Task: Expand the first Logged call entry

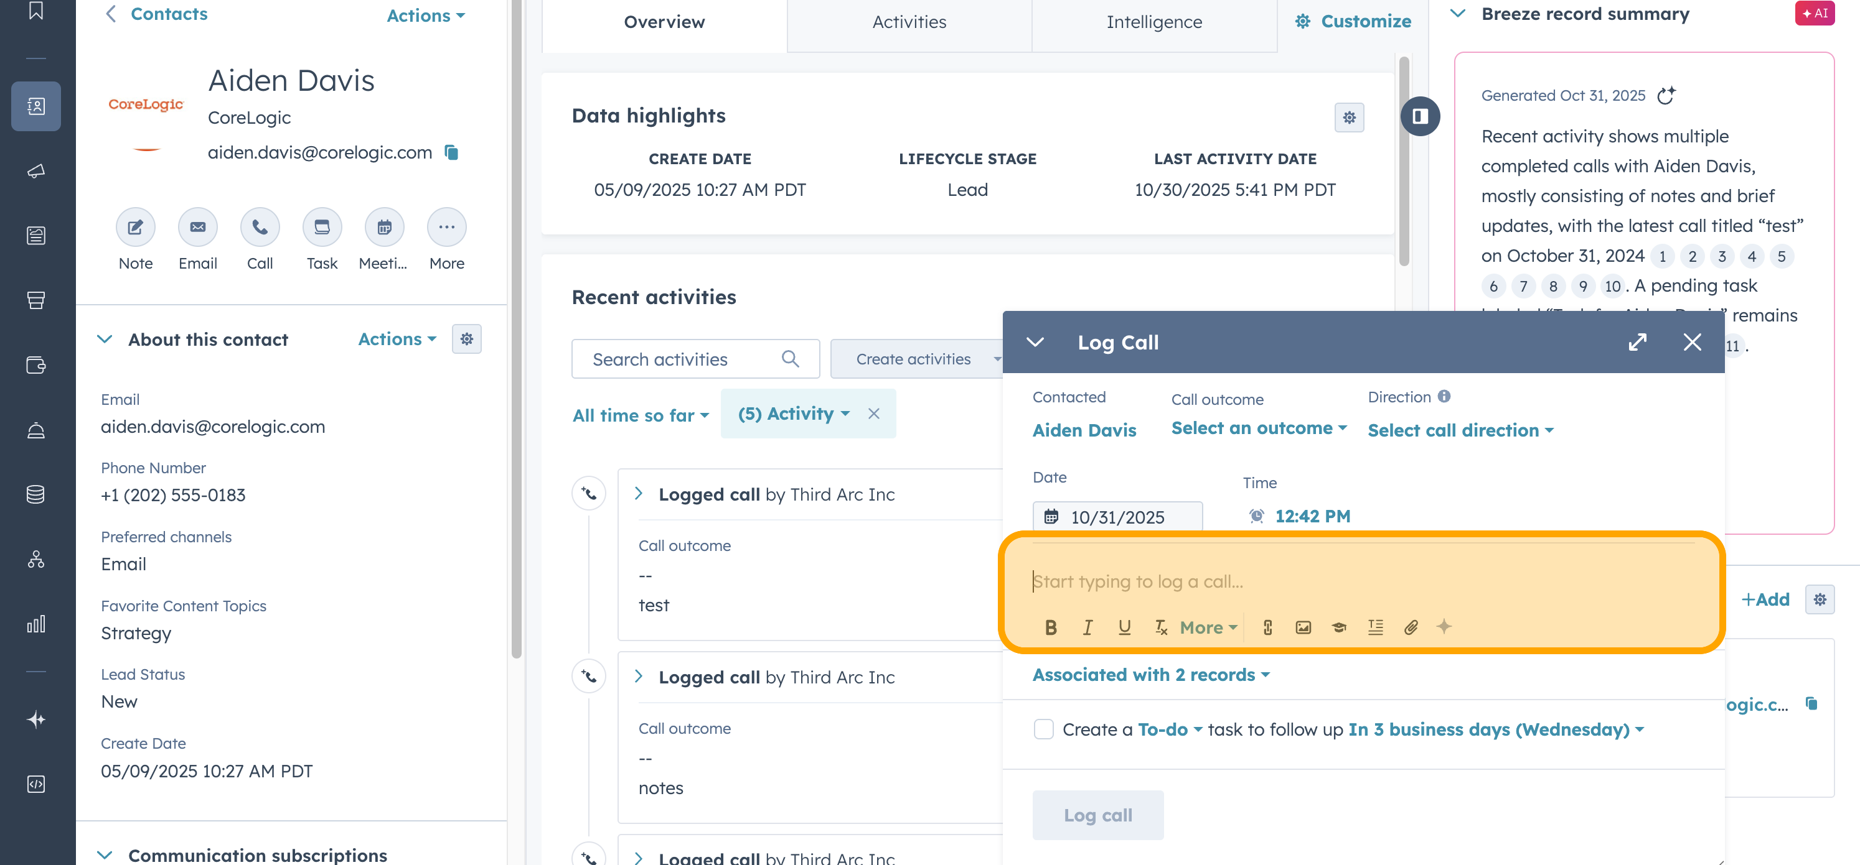Action: [638, 494]
